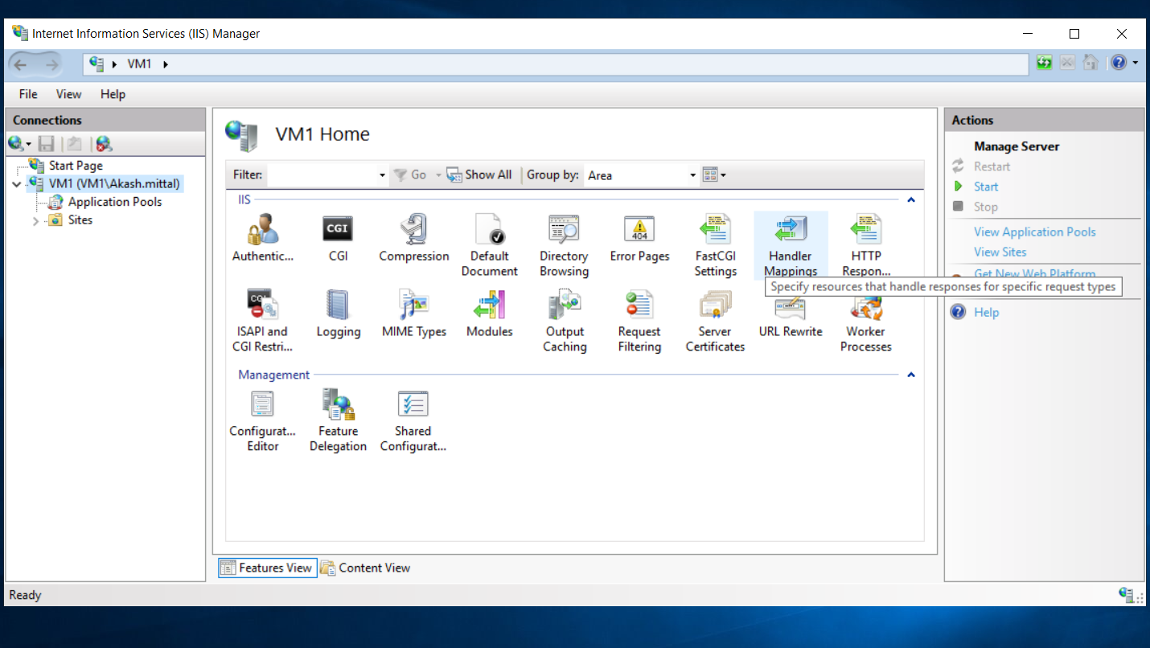Open the Group by Area combo box
Image resolution: width=1150 pixels, height=648 pixels.
tap(641, 175)
